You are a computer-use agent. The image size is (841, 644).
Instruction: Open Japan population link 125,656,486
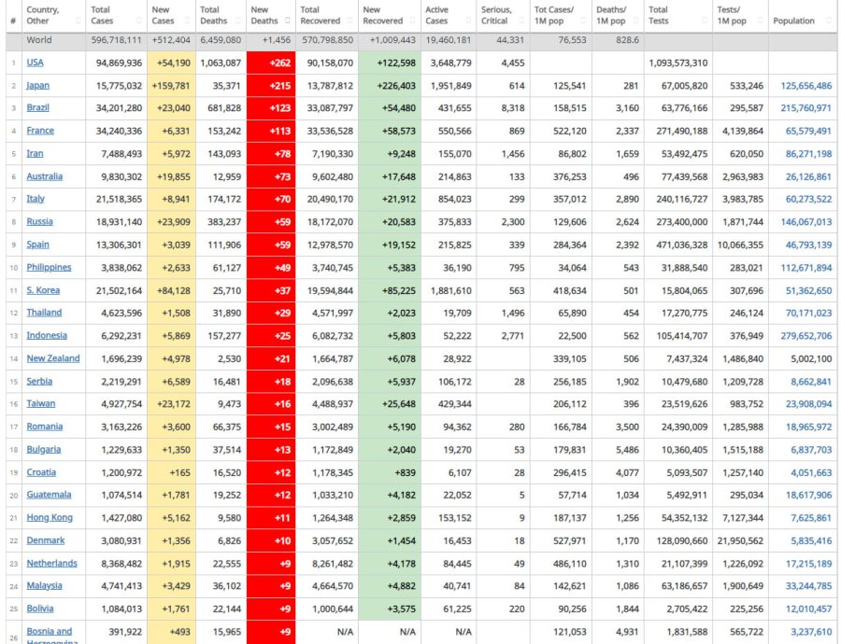tap(806, 86)
